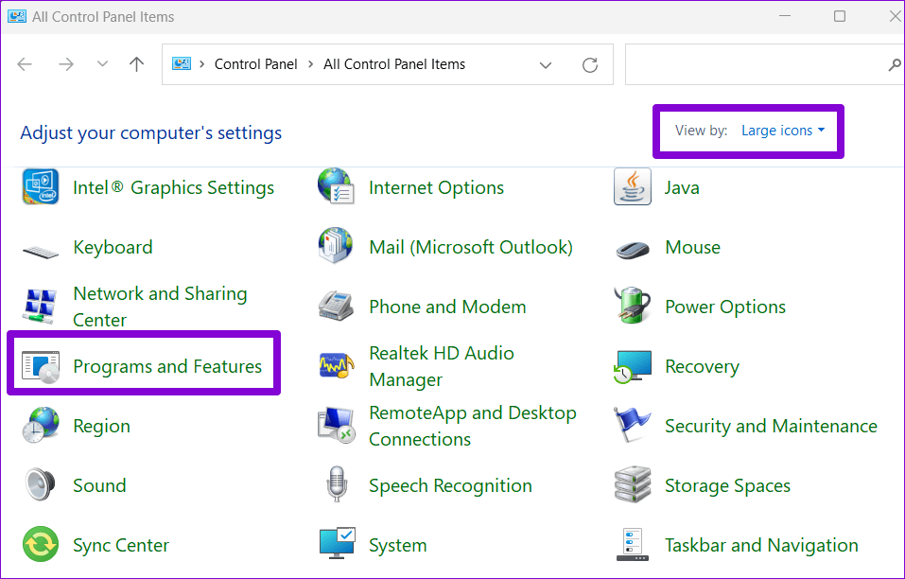905x579 pixels.
Task: Expand chevron before Control Panel breadcrumb
Action: tap(202, 64)
